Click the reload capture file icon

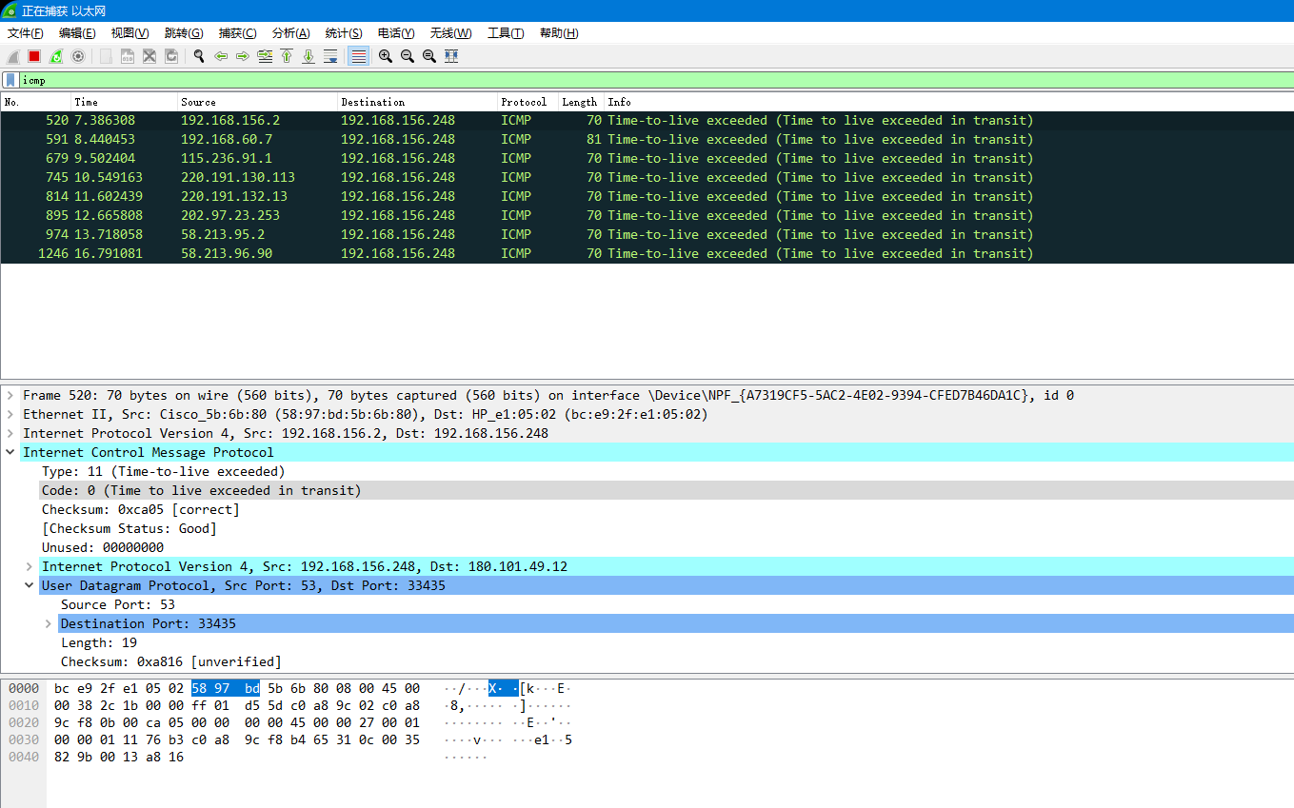coord(171,56)
